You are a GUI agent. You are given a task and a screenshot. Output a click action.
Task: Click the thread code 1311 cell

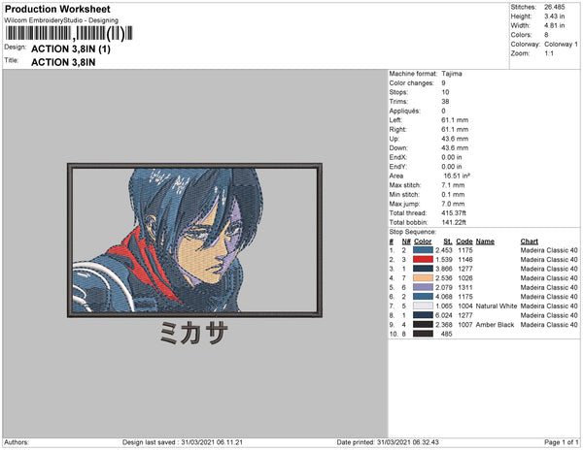[465, 287]
